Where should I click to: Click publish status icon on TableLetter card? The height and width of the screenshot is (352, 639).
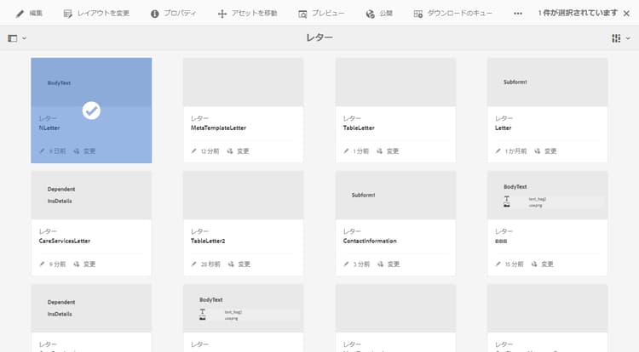coord(379,150)
